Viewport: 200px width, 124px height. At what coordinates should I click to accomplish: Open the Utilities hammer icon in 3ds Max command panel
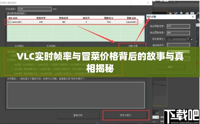(198, 13)
